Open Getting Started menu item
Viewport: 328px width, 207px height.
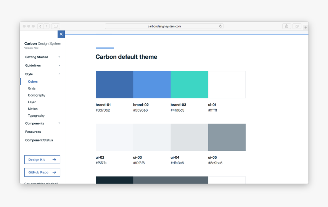tap(37, 57)
